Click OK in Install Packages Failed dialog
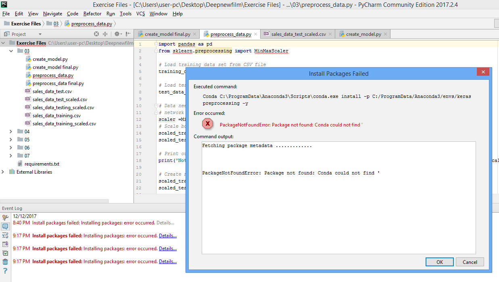 coord(439,262)
